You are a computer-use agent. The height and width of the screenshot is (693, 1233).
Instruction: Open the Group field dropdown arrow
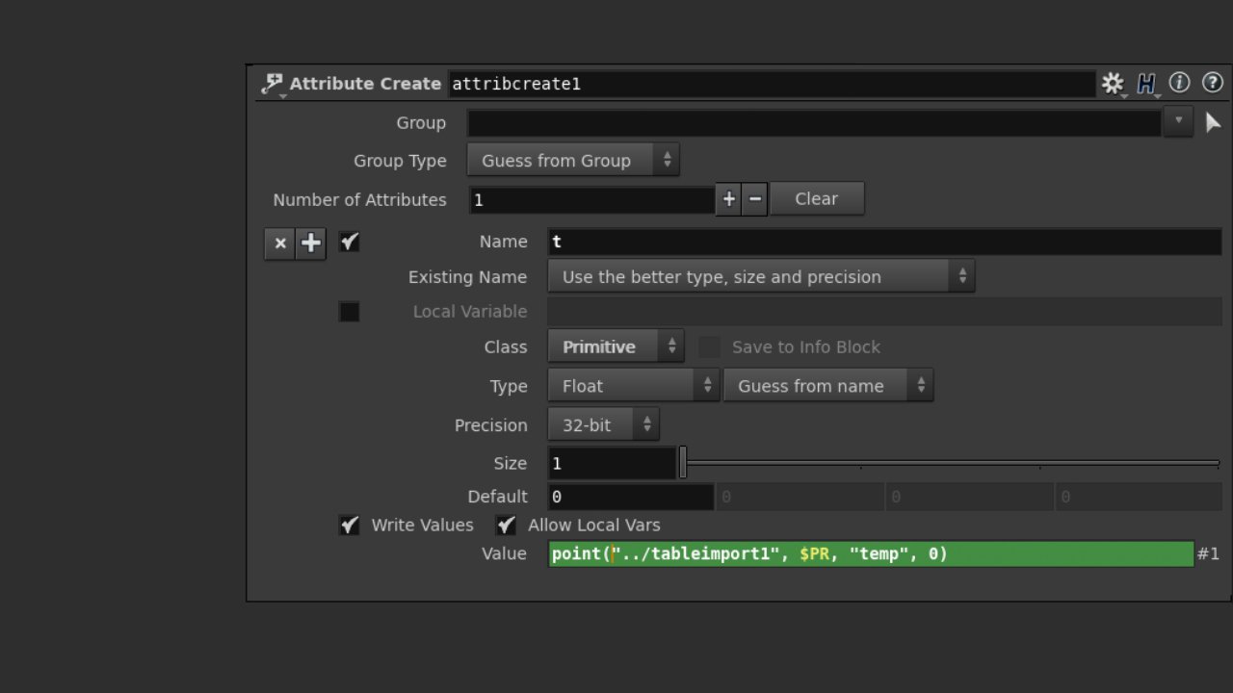(1178, 122)
